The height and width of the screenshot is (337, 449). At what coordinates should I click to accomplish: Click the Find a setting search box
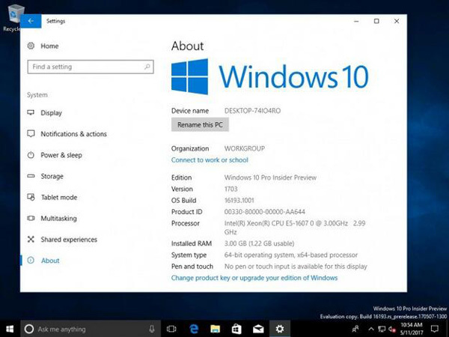pos(91,67)
